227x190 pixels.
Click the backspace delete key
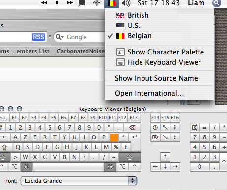132,127
